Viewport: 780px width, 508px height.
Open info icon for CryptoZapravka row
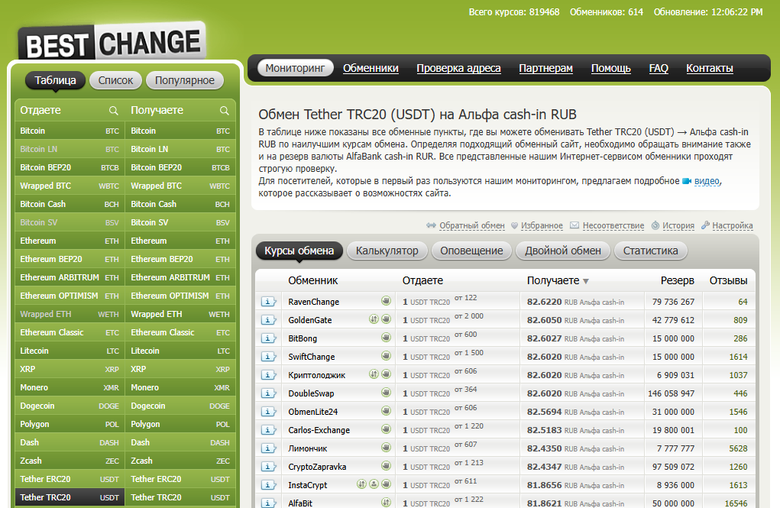[269, 467]
